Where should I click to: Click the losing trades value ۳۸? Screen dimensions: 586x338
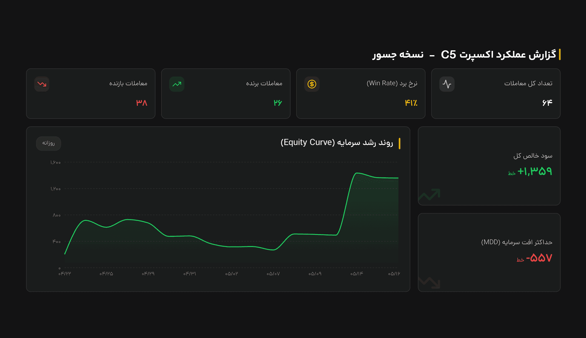[x=142, y=103]
